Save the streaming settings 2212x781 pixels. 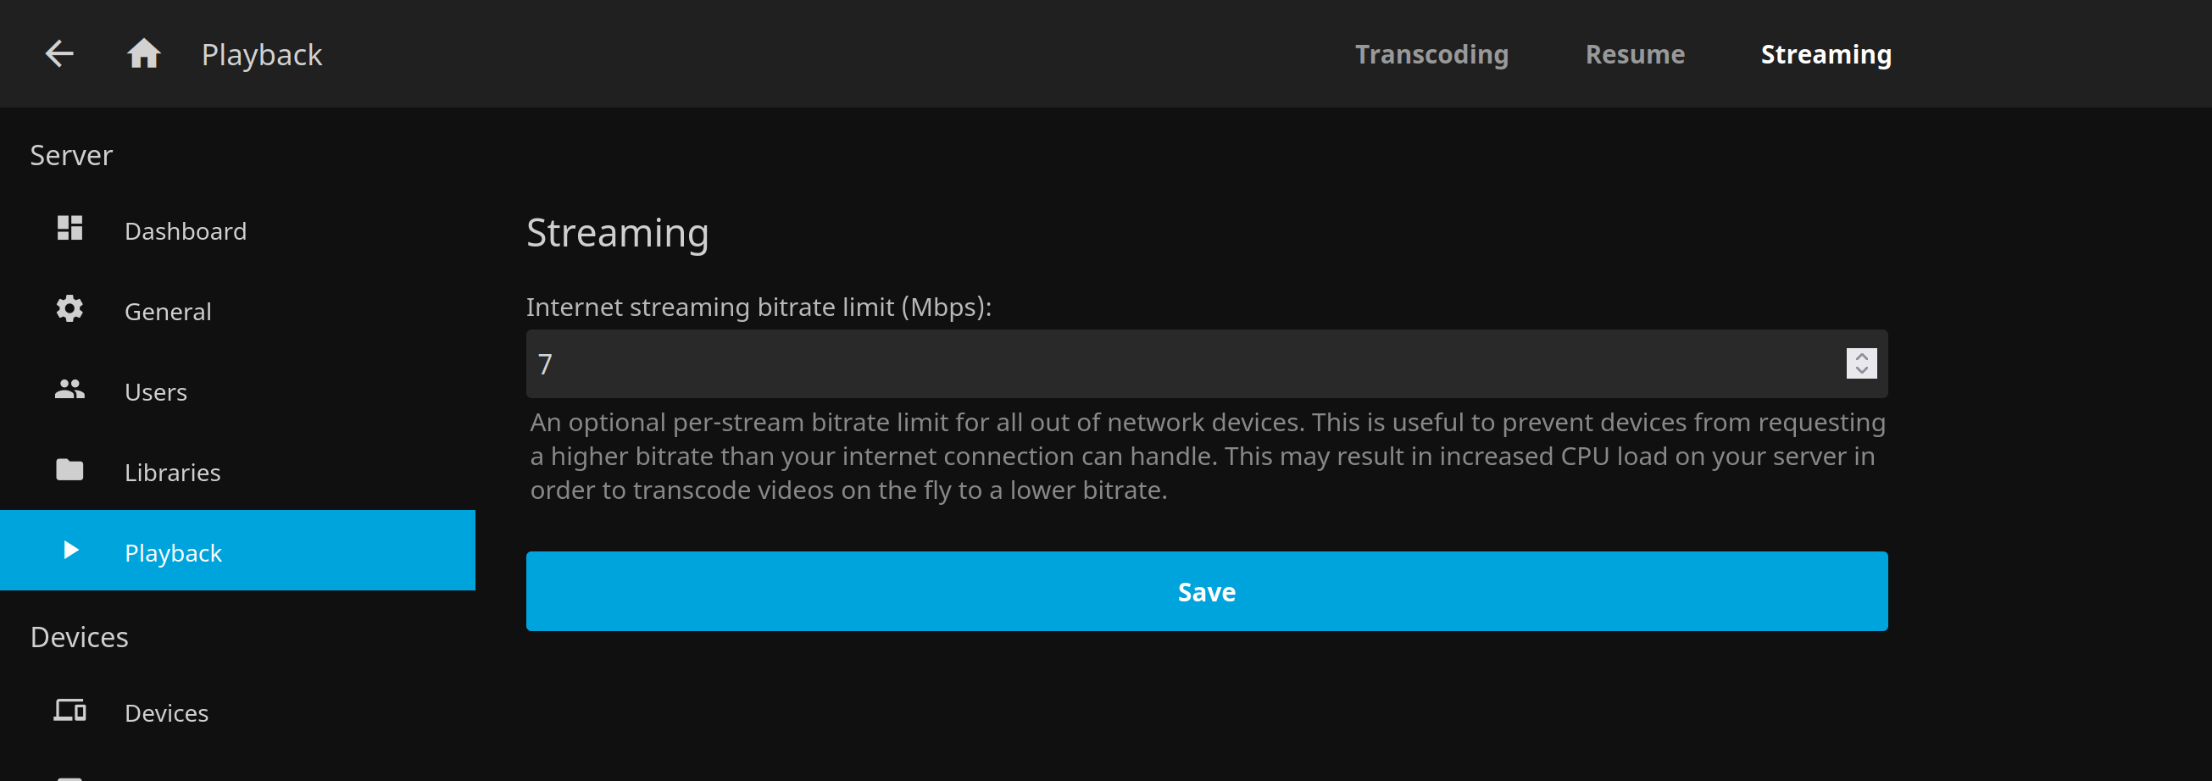tap(1207, 591)
